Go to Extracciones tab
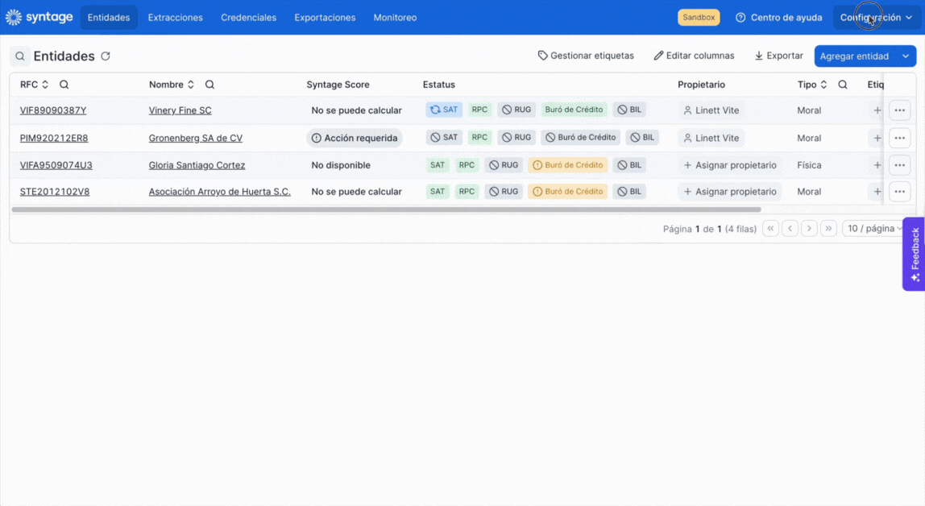This screenshot has width=925, height=506. click(175, 17)
